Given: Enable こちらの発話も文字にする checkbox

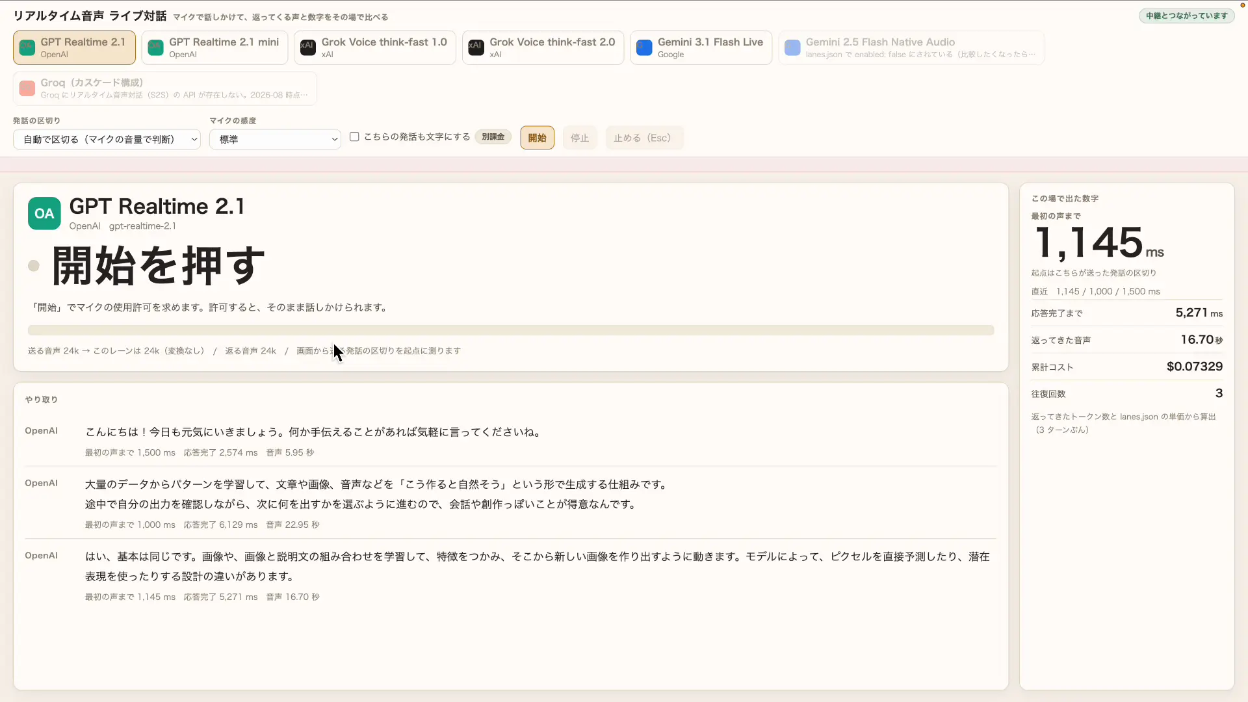Looking at the screenshot, I should pos(354,136).
